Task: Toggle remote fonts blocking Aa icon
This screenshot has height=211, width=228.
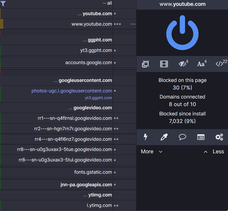Action: pos(202,63)
